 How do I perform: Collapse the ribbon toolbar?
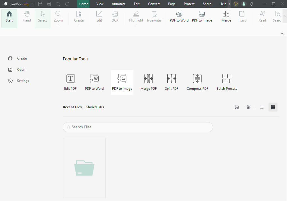tap(282, 34)
